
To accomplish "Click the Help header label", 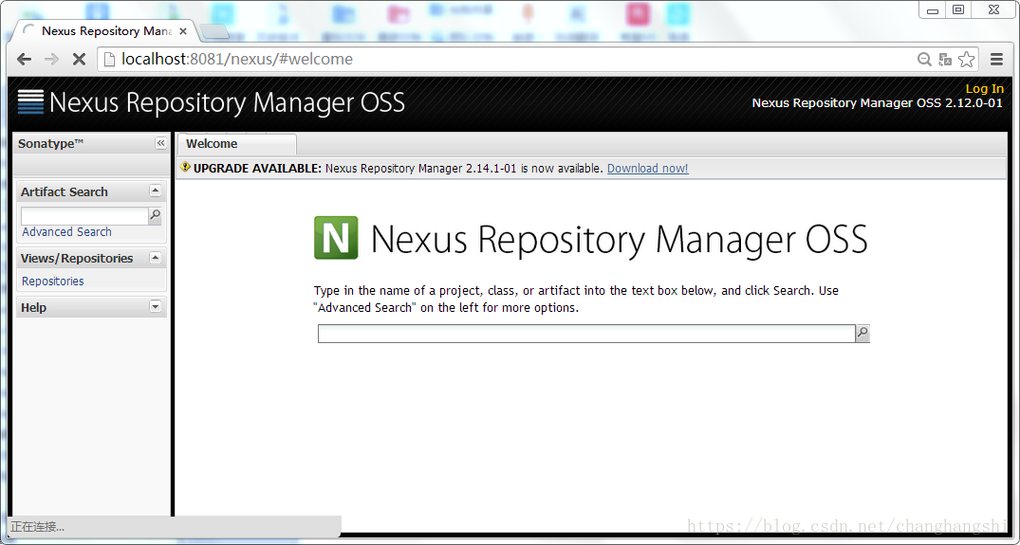I will (33, 307).
